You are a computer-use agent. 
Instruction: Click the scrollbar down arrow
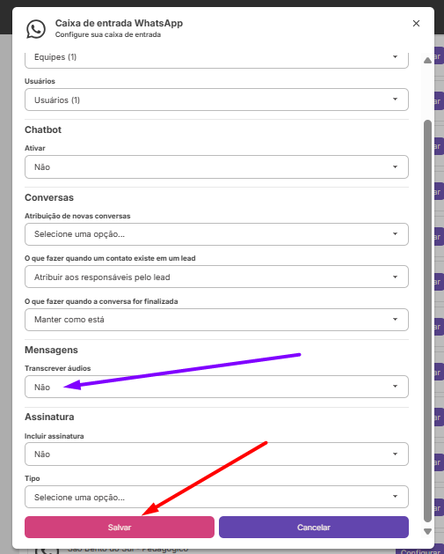[427, 531]
